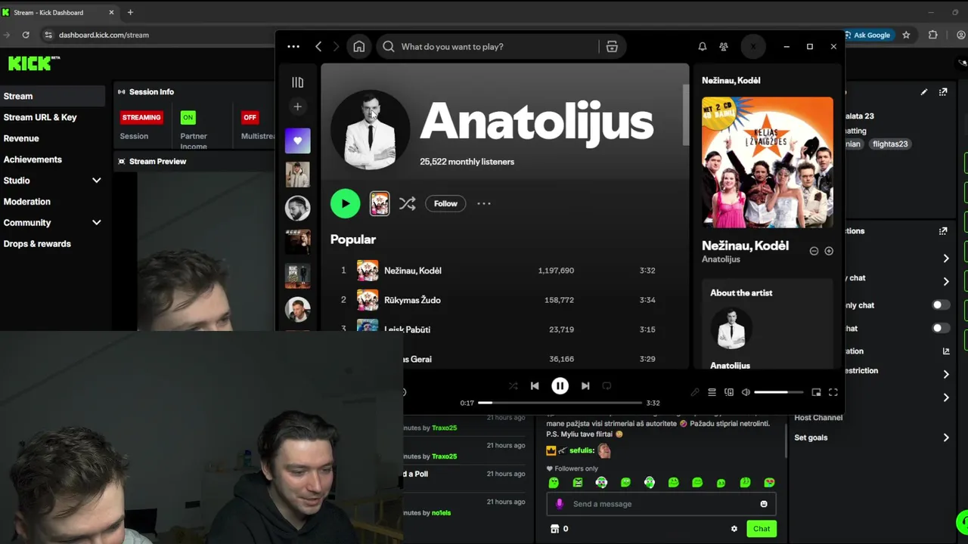The width and height of the screenshot is (968, 544).
Task: Focus the Send a message field
Action: [662, 504]
